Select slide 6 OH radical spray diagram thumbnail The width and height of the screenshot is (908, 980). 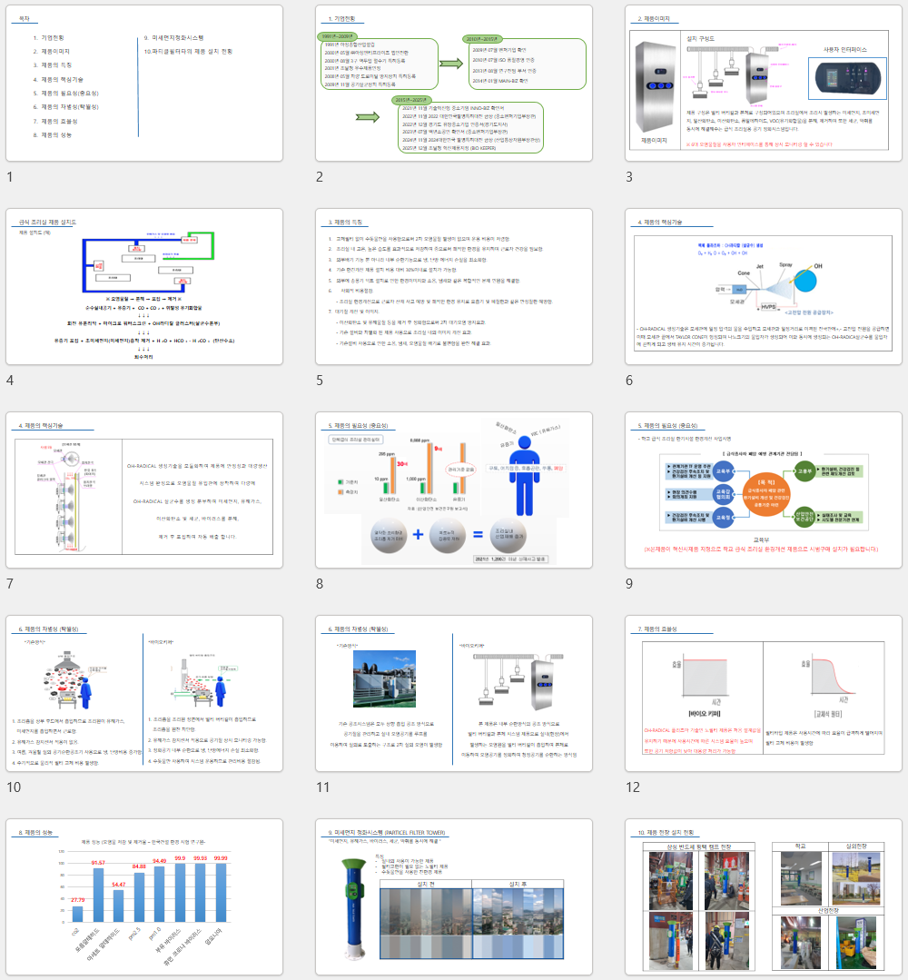tap(764, 286)
